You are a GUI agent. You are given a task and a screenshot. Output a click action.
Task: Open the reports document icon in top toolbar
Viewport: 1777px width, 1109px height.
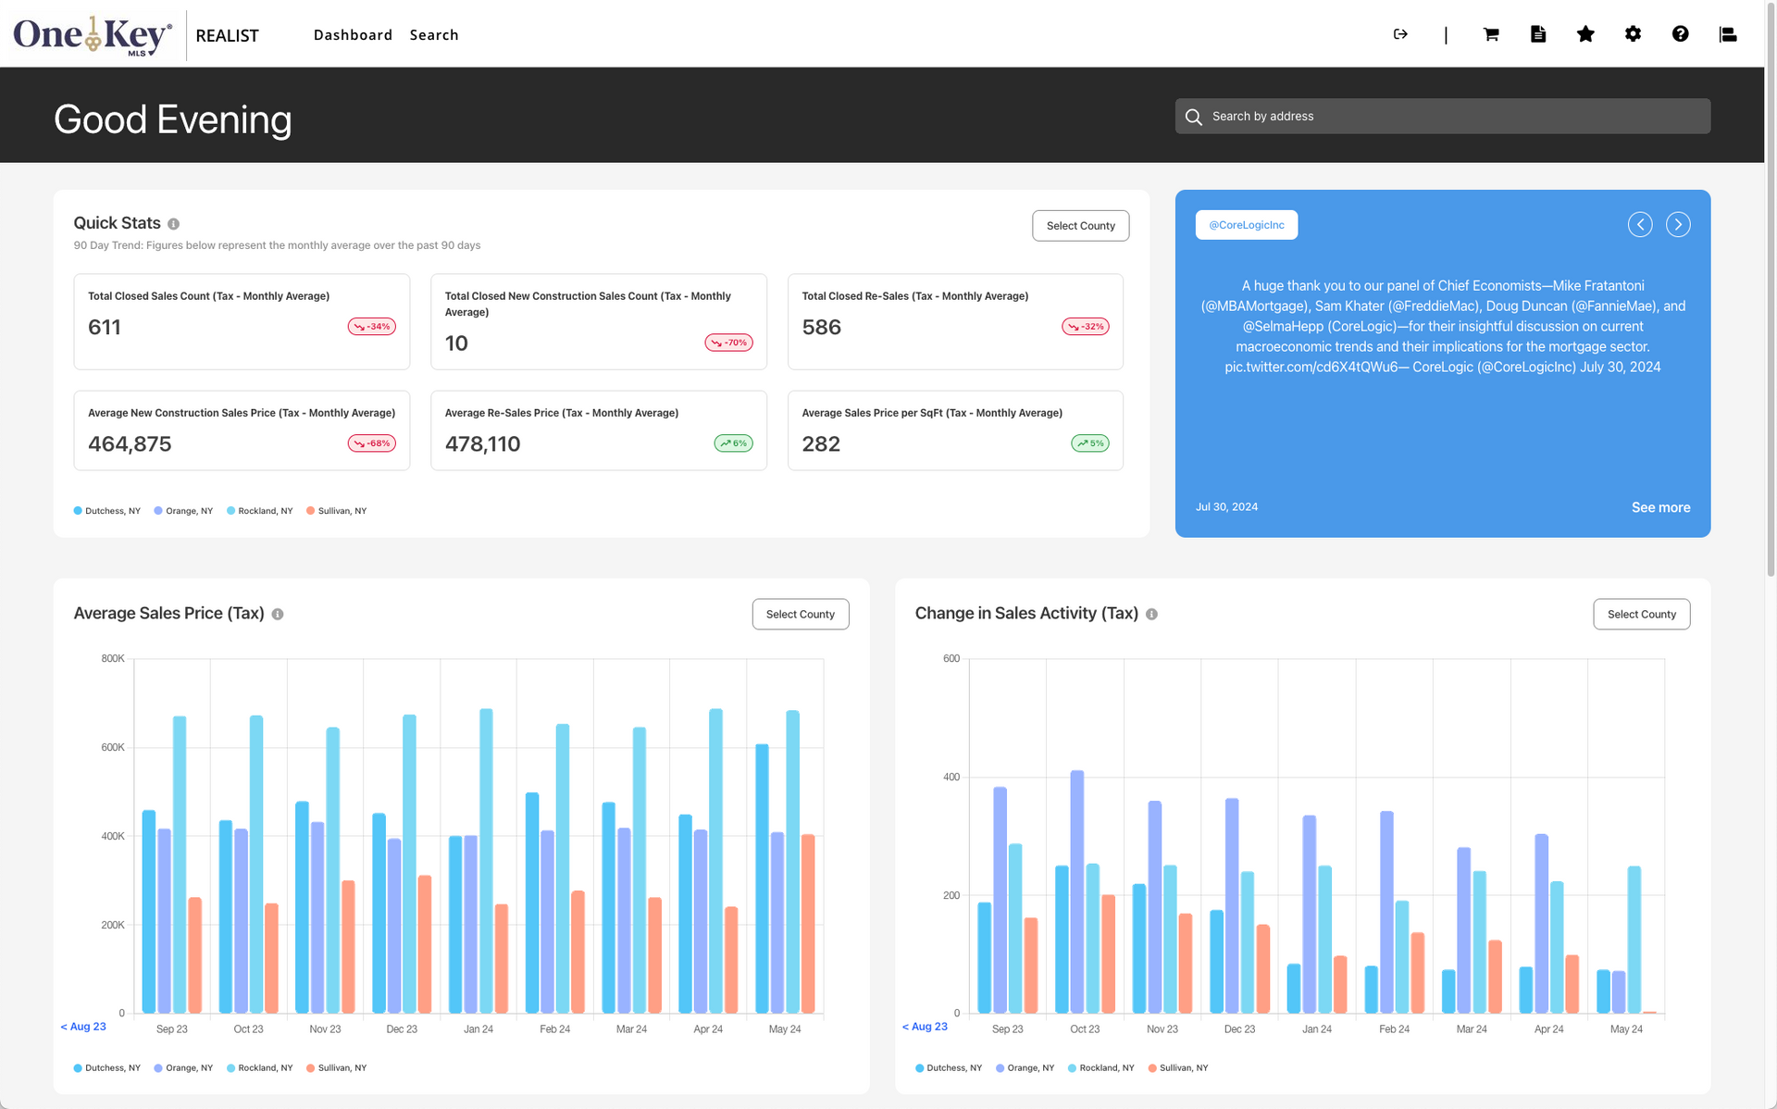[1538, 34]
